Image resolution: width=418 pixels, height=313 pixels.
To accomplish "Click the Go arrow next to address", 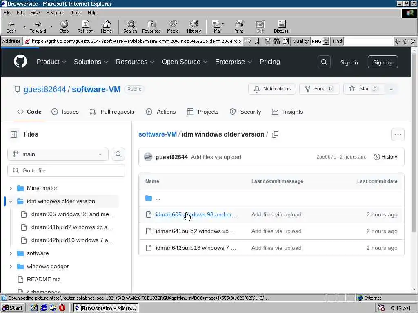I will [248, 41].
